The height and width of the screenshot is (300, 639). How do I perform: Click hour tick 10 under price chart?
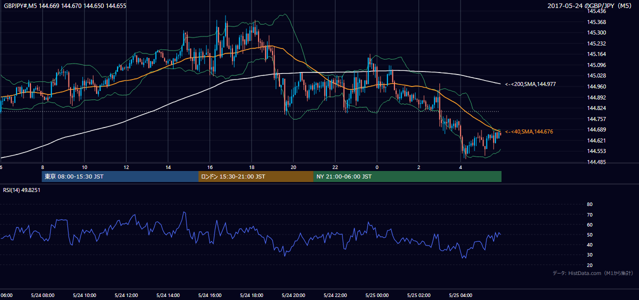tap(84, 167)
